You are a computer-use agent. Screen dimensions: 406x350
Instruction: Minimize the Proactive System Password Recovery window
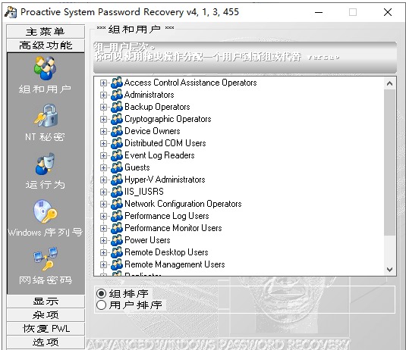(x=319, y=12)
